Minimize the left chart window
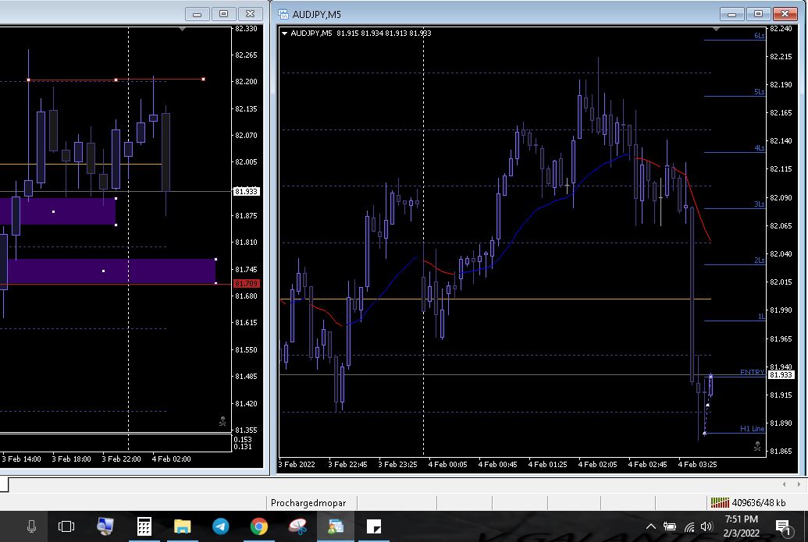This screenshot has height=542, width=808. (x=197, y=14)
